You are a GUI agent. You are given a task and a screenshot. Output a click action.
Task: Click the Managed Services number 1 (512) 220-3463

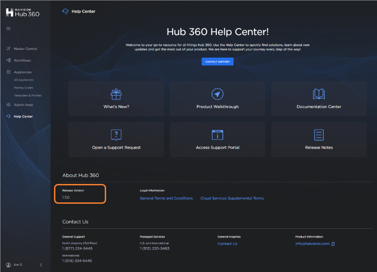pos(155,248)
